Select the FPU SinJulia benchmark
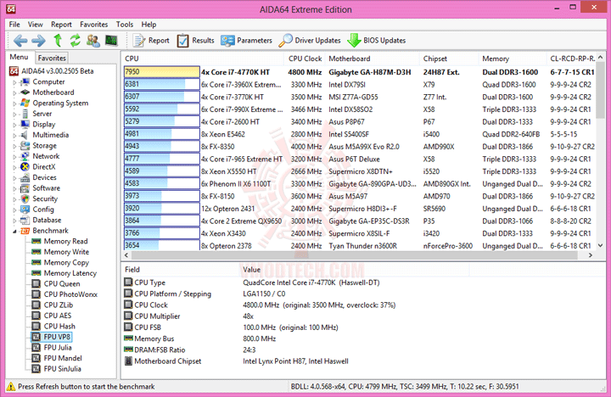Screen dimensions: 611x397 point(62,368)
